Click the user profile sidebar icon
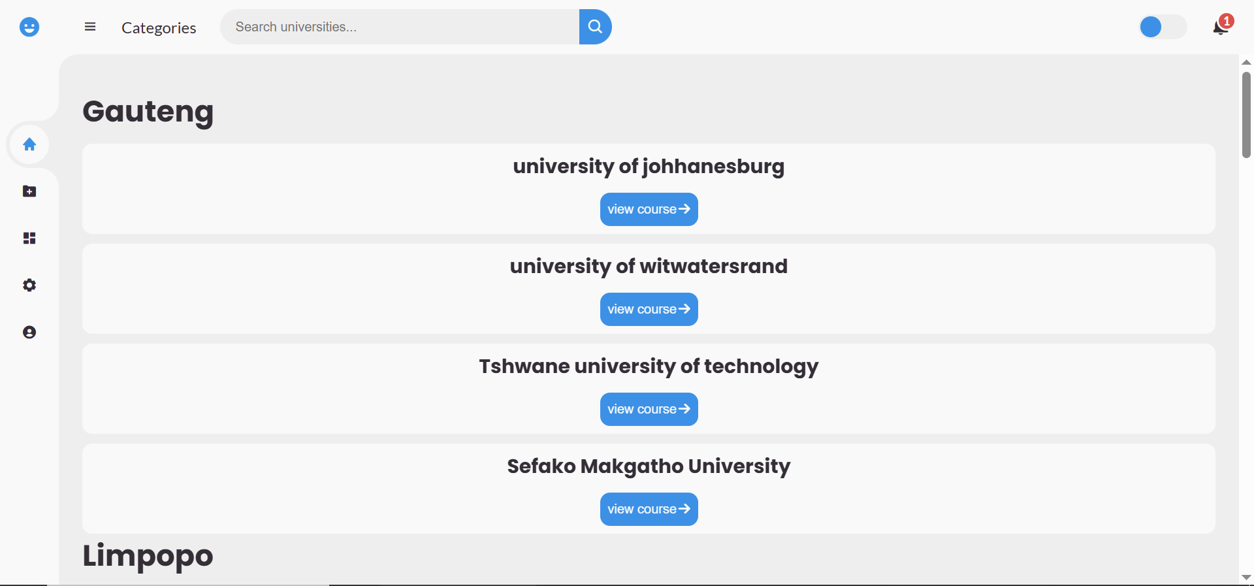 tap(29, 333)
